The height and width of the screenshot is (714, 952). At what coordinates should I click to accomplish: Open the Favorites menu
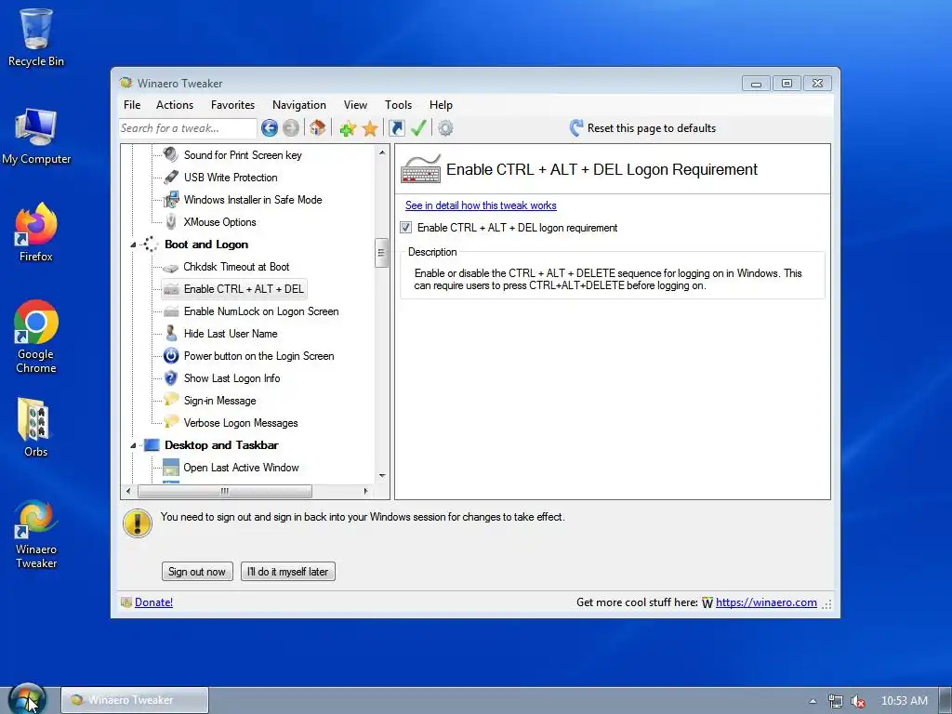[x=233, y=105]
